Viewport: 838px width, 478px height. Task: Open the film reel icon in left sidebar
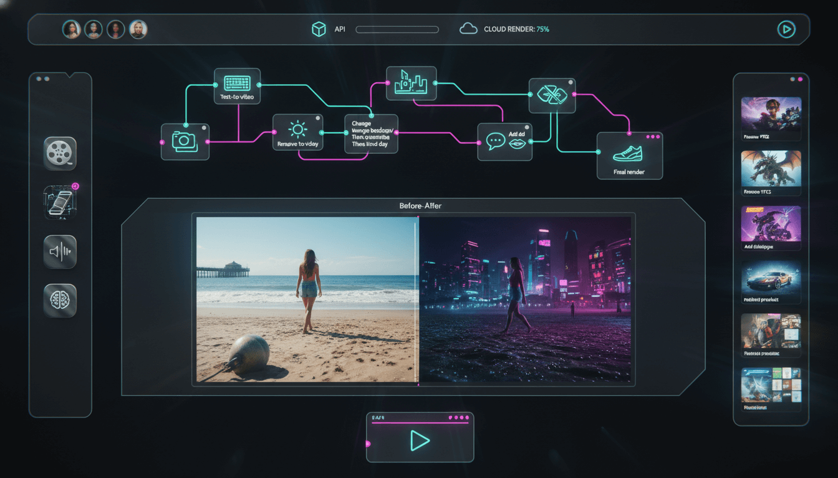point(60,152)
